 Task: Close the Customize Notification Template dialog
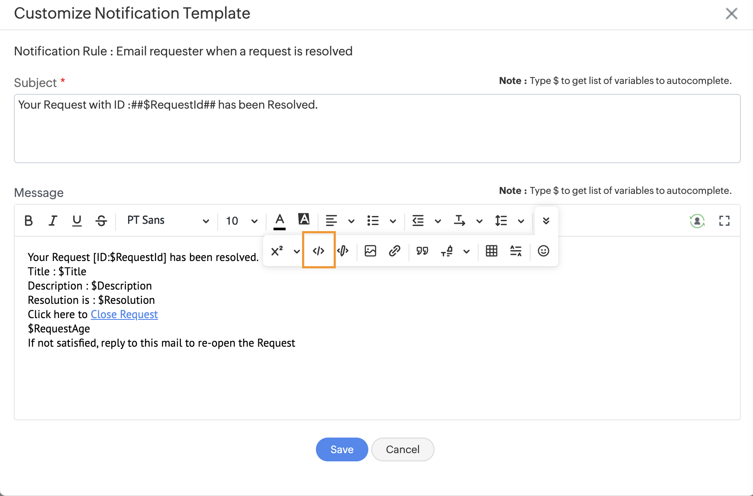(x=732, y=13)
